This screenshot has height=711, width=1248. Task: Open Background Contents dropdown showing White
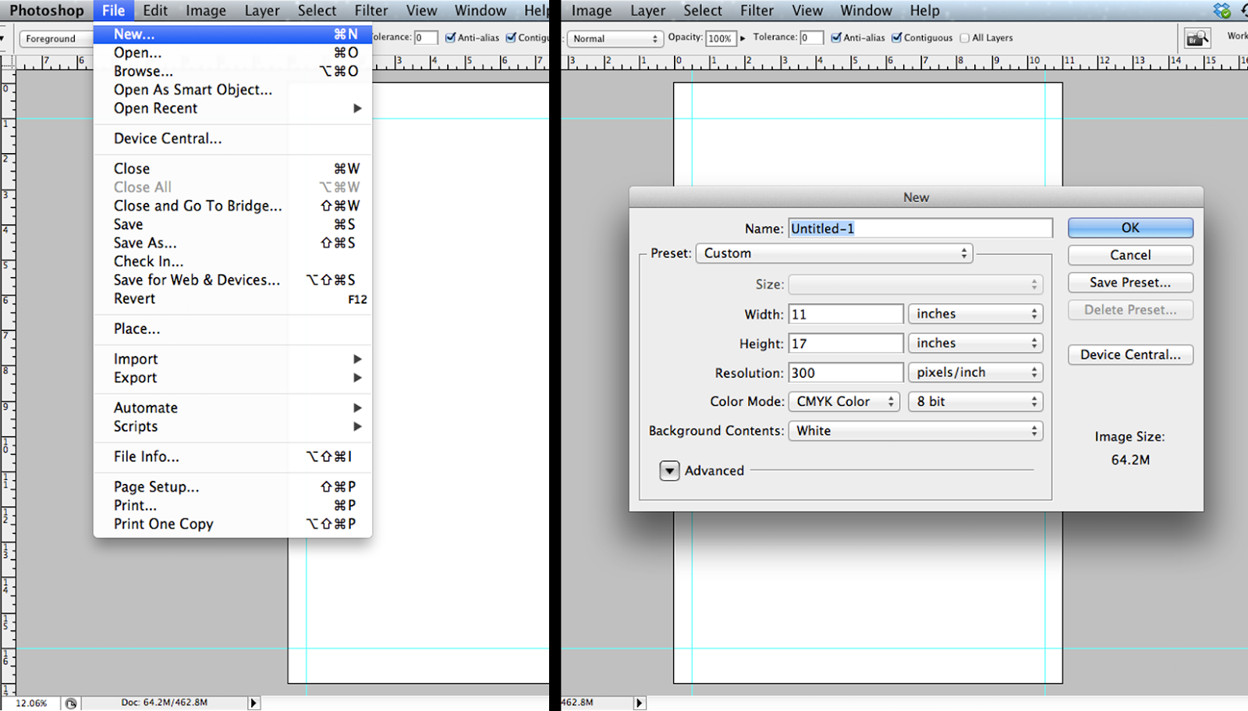pos(916,431)
